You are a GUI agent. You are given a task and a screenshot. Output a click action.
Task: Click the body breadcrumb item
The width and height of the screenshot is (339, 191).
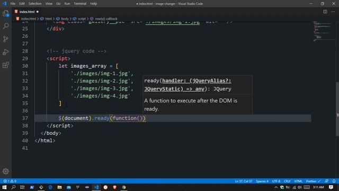(x=63, y=19)
